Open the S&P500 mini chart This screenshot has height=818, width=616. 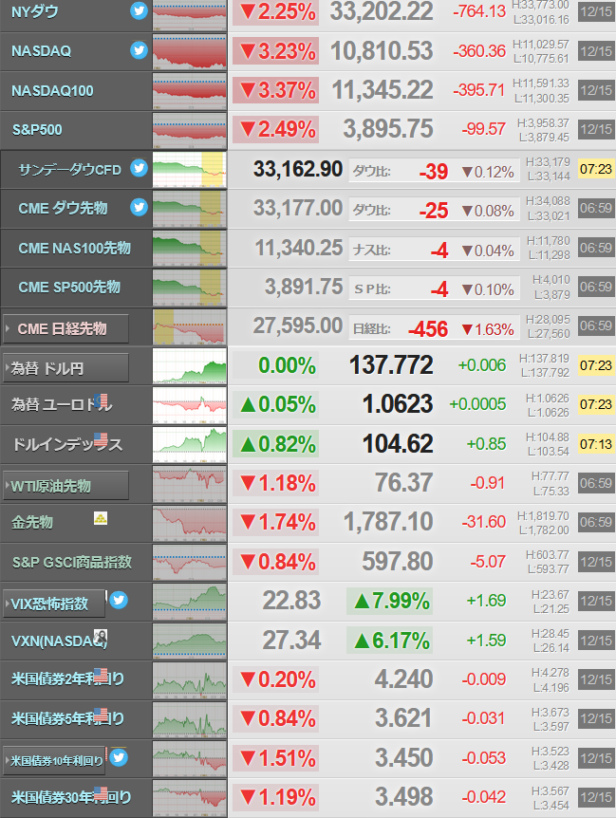pos(190,130)
